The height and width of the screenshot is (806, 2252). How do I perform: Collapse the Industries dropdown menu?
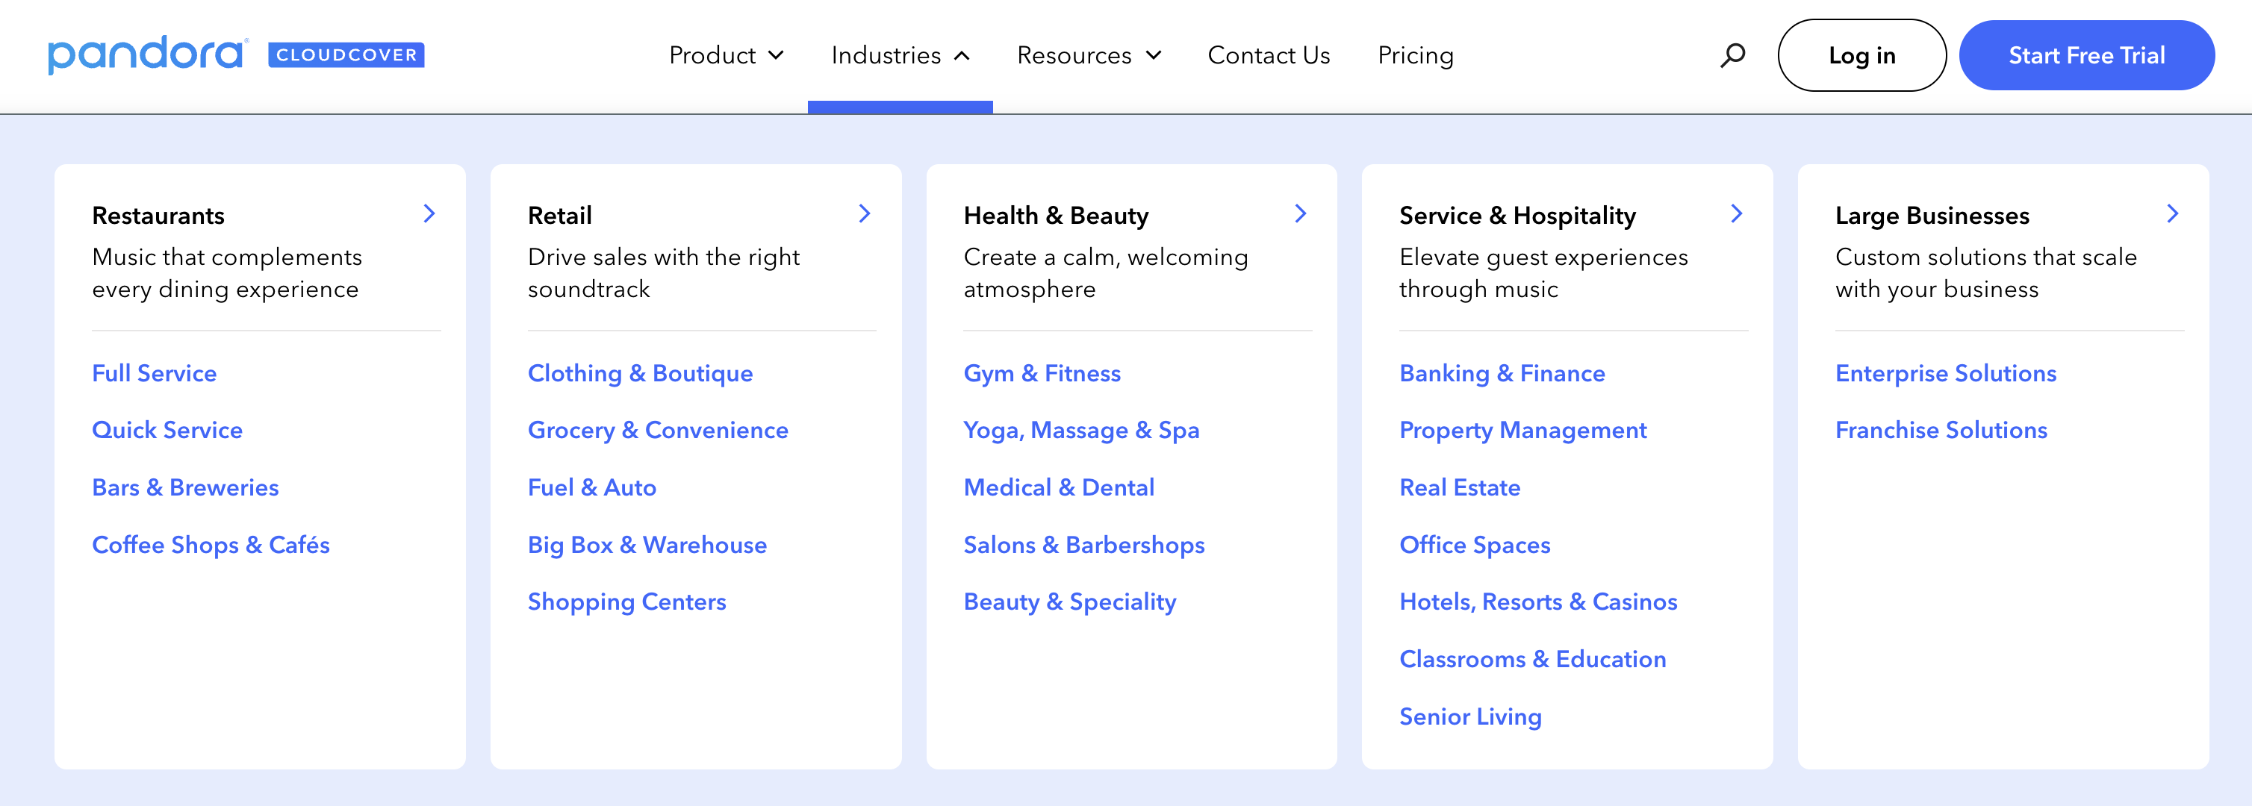coord(900,55)
